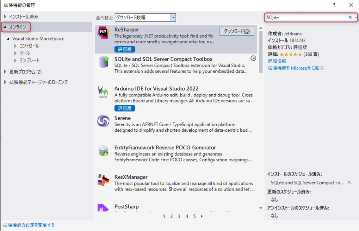
Task: Select EntityFramework Reverse POCO Generator title
Action: pos(165,148)
